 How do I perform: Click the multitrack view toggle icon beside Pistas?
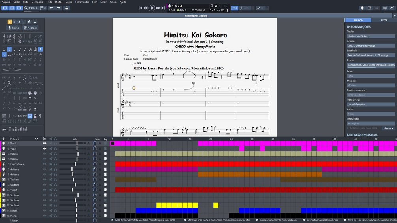[45, 139]
